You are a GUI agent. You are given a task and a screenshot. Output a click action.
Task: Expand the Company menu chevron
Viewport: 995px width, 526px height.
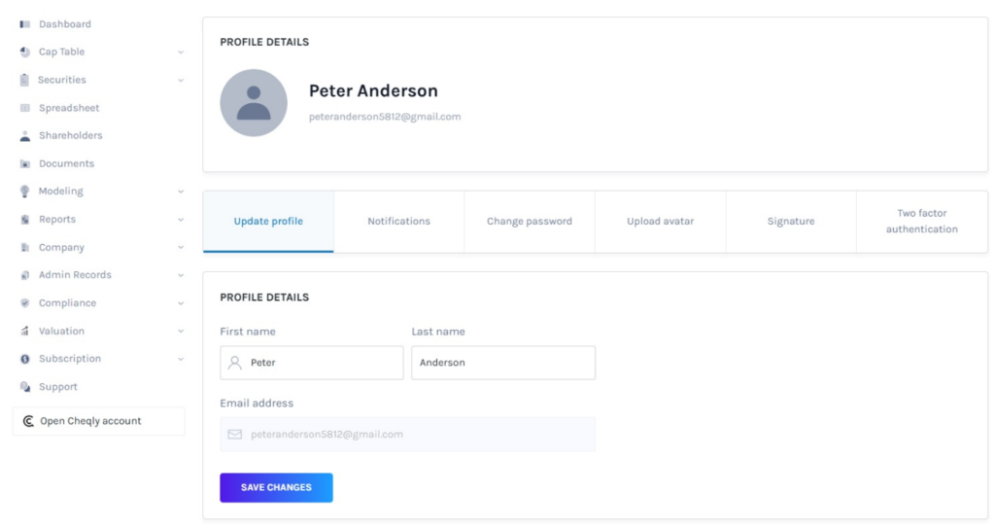[x=181, y=247]
